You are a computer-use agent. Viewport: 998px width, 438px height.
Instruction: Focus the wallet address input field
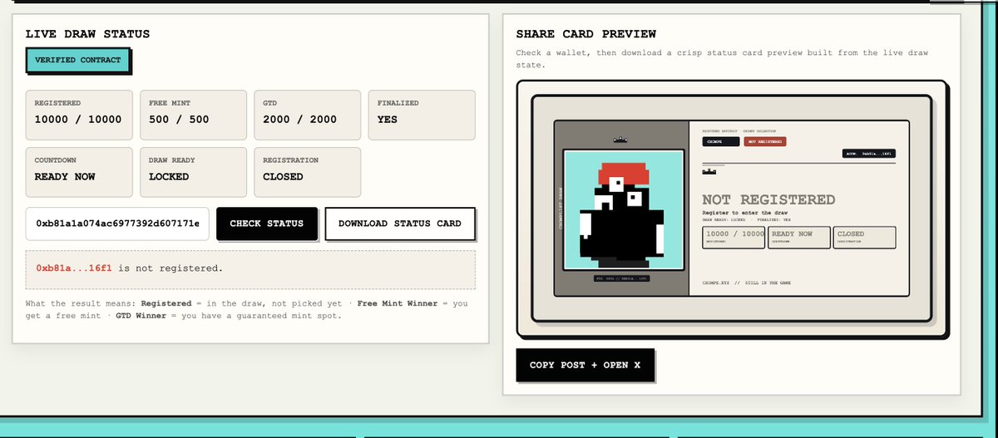[117, 224]
